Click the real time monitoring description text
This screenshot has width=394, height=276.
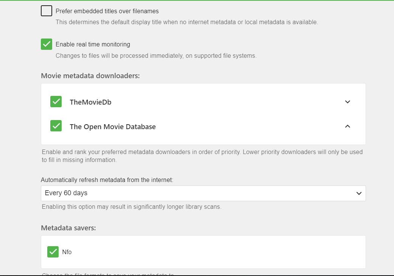(156, 56)
